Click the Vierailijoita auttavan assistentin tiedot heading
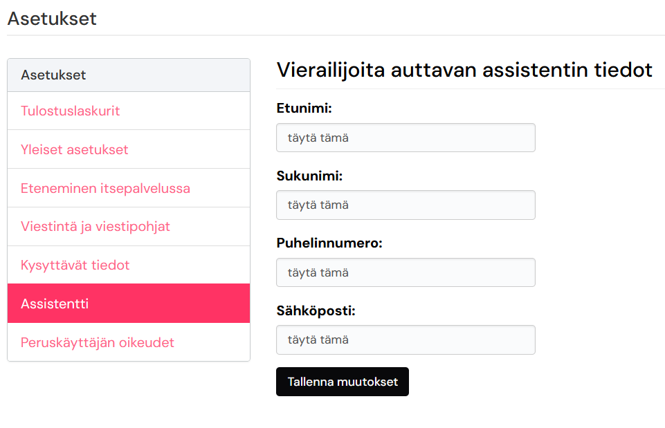Screen dimensions: 665x428 (x=464, y=70)
